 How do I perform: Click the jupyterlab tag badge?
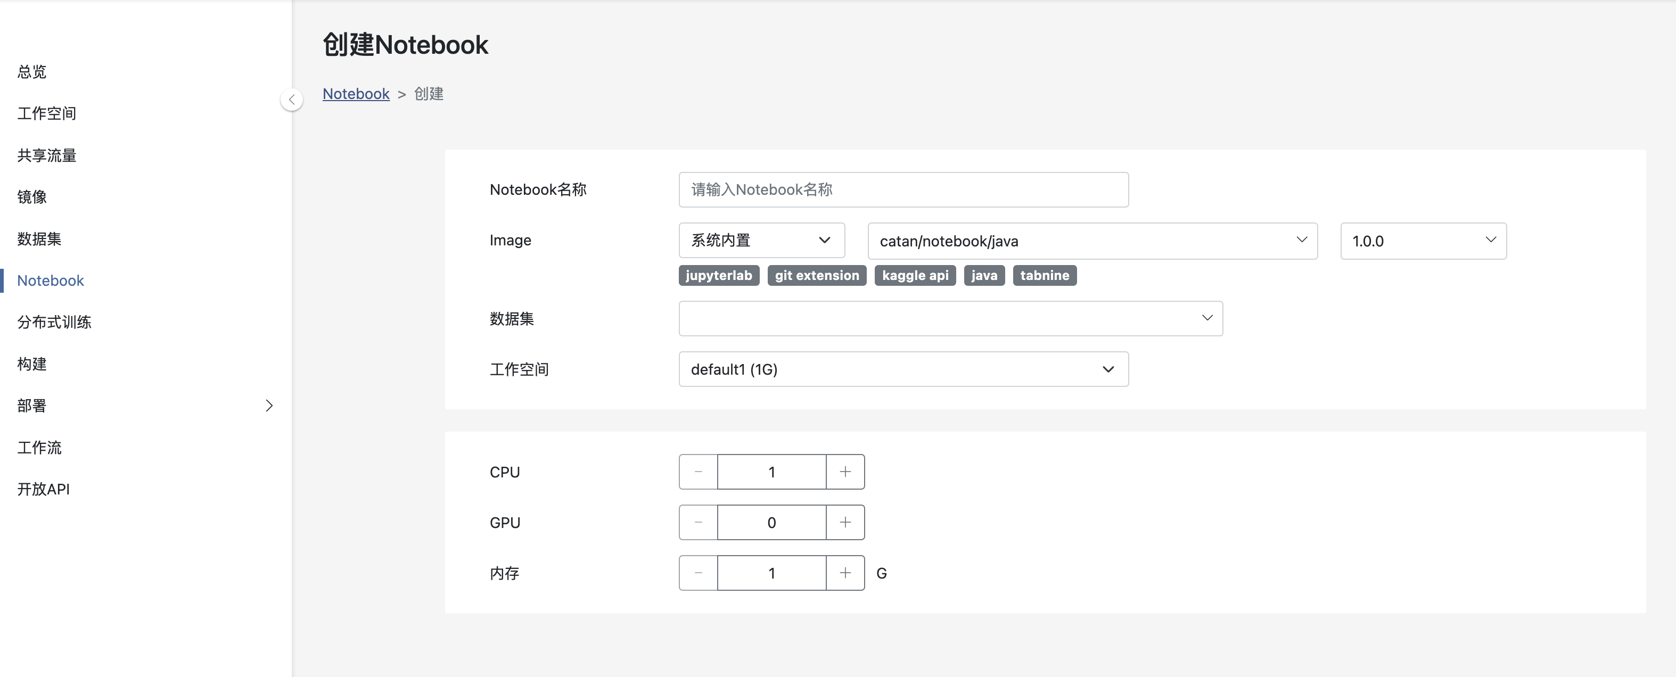tap(718, 275)
